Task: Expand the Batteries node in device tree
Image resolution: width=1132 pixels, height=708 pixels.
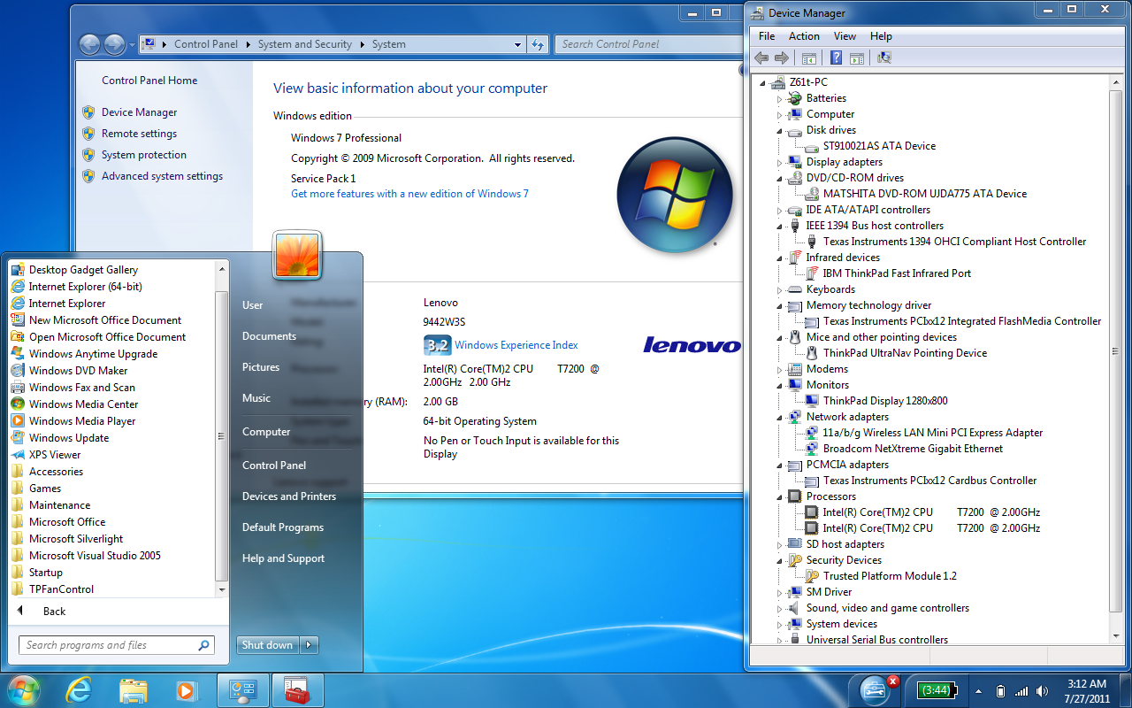Action: 780,99
